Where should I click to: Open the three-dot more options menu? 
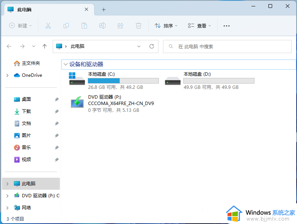(x=227, y=26)
